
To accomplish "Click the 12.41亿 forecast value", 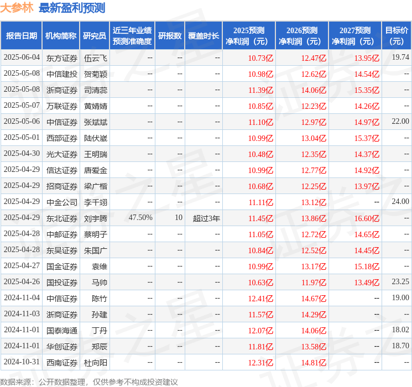I will tap(260, 299).
